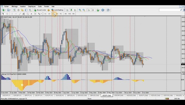The width and height of the screenshot is (185, 105).
Task: Zoom in on the chart
Action: (80, 10)
